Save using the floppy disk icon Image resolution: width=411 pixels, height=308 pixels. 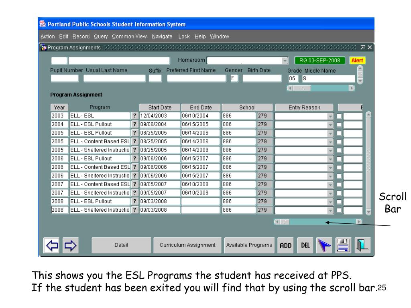tap(343, 245)
